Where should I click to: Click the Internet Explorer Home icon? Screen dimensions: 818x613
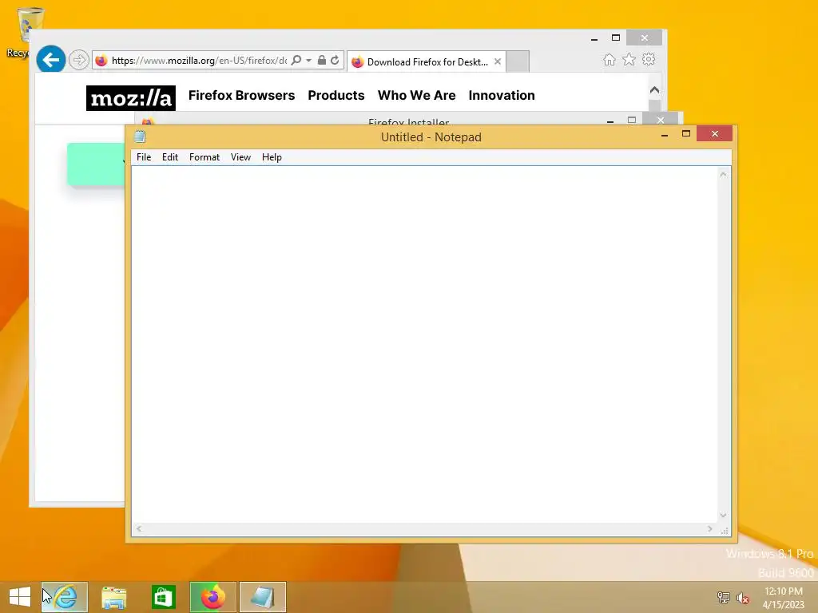click(610, 59)
